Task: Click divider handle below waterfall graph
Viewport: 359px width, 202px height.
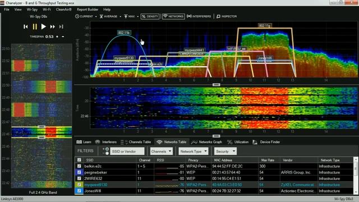Action: click(x=216, y=136)
